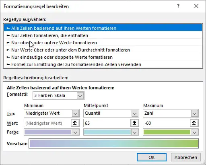Open the green Maximum color swatch

(171, 132)
